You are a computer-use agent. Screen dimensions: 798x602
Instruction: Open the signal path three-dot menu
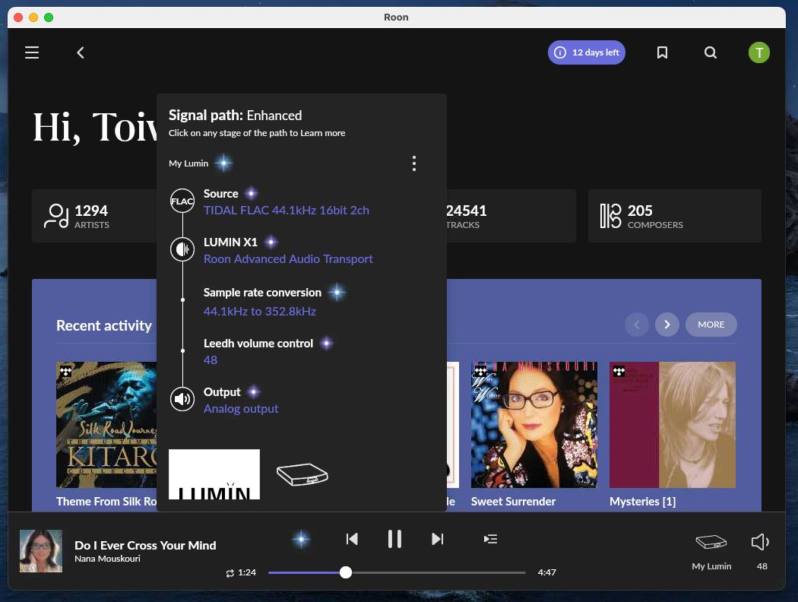click(414, 163)
